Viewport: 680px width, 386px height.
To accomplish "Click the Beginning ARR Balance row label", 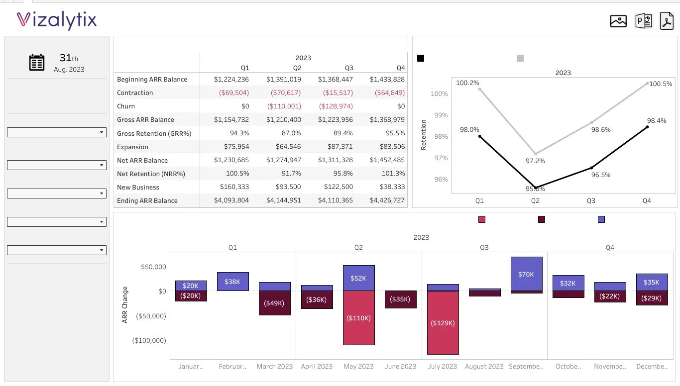I will [152, 79].
